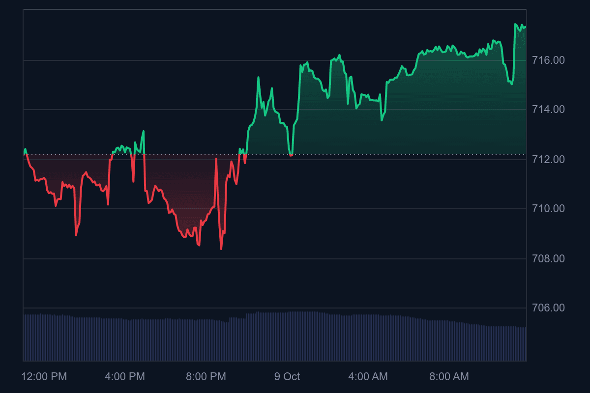Click the first green peak above 715

pyautogui.click(x=259, y=77)
